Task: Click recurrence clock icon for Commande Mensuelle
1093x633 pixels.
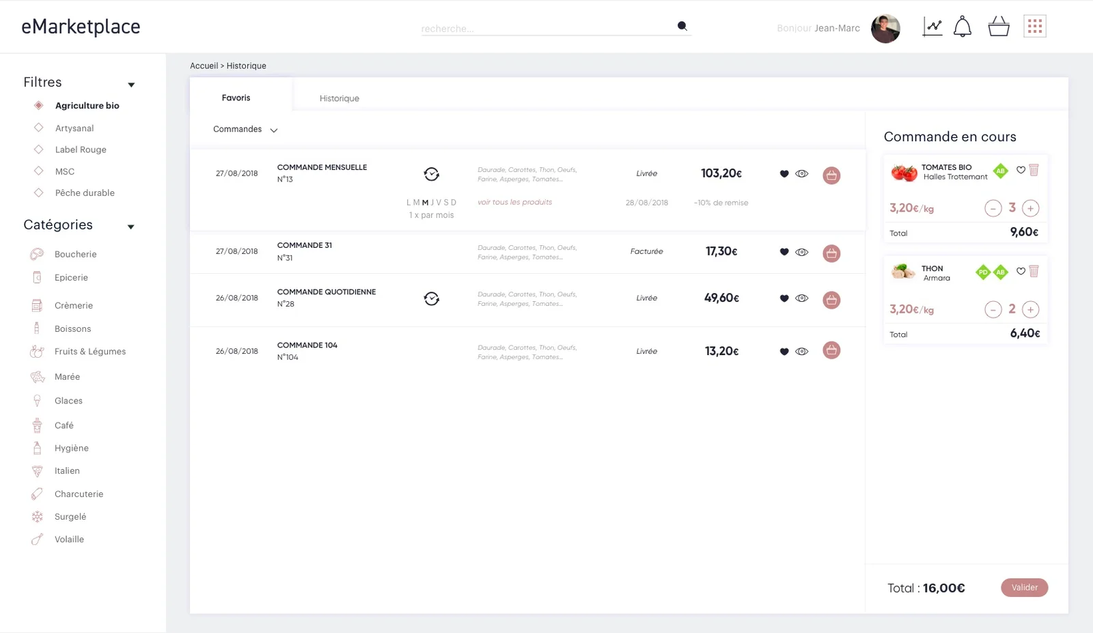Action: click(431, 174)
